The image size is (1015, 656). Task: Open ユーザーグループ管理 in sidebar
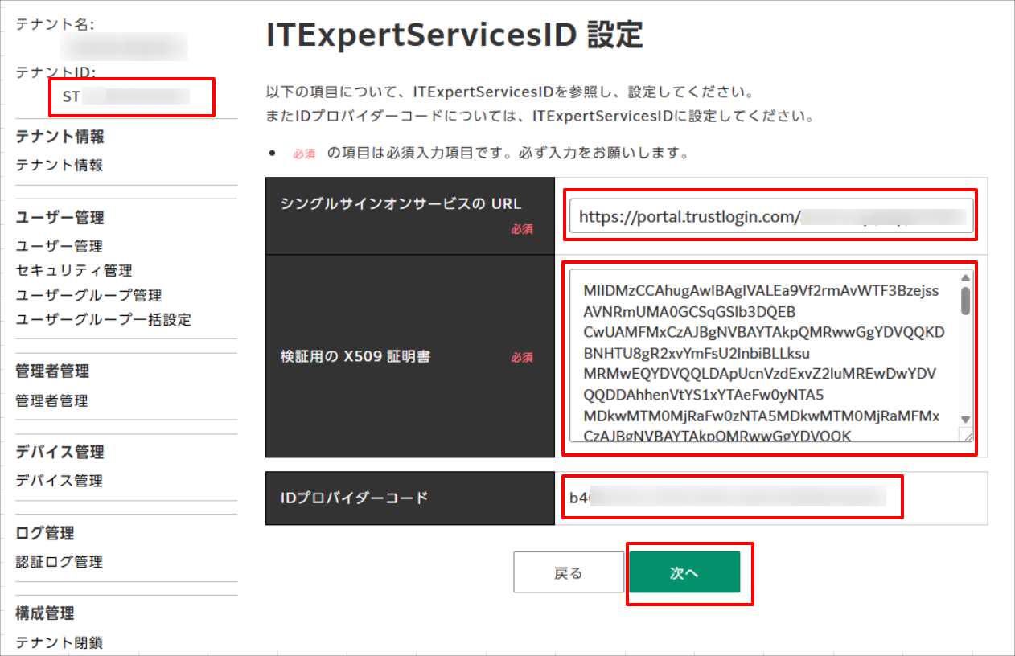coord(88,295)
